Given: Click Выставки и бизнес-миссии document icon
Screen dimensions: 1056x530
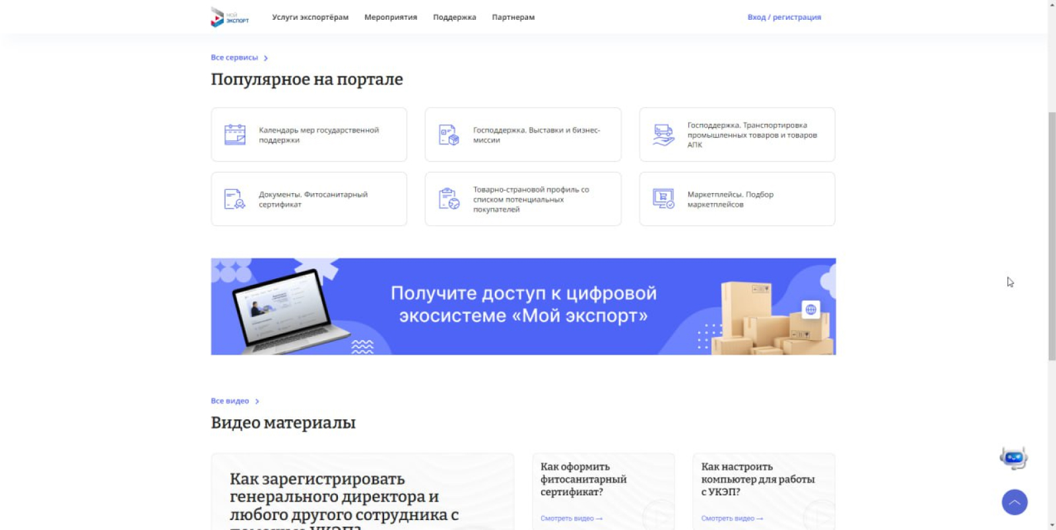Looking at the screenshot, I should pyautogui.click(x=449, y=134).
